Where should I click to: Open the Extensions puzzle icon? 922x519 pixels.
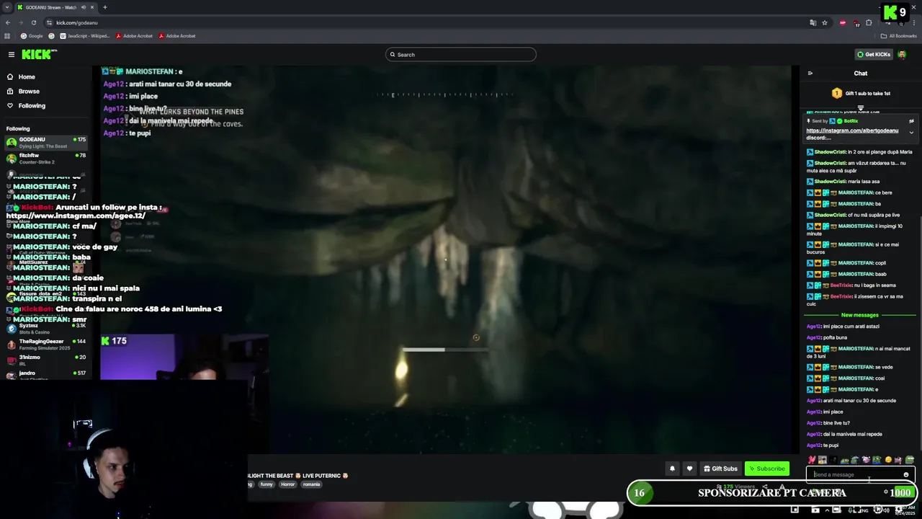click(x=869, y=22)
